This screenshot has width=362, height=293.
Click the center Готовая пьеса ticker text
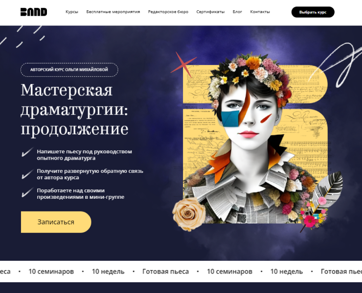[165, 272]
